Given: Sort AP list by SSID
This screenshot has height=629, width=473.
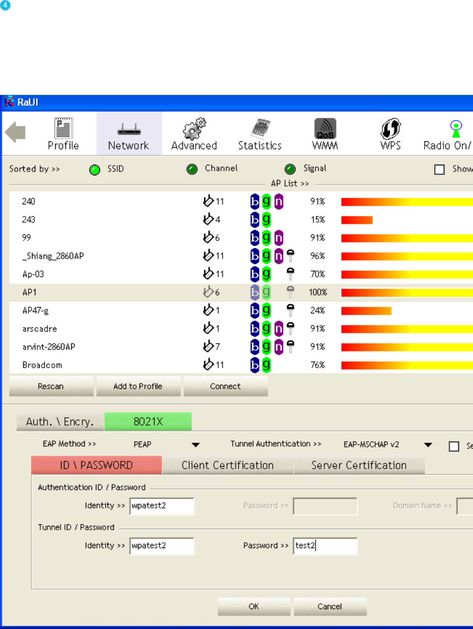Looking at the screenshot, I should pos(95,169).
